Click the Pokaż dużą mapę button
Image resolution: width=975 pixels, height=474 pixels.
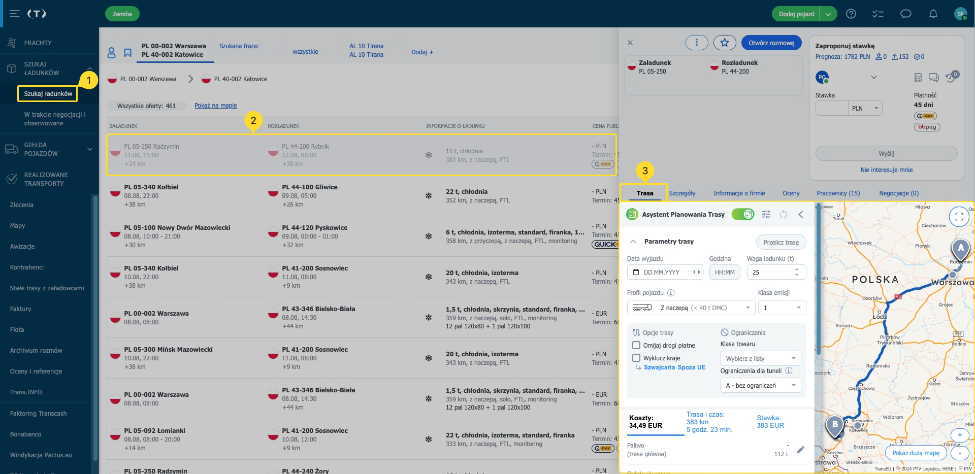point(916,453)
